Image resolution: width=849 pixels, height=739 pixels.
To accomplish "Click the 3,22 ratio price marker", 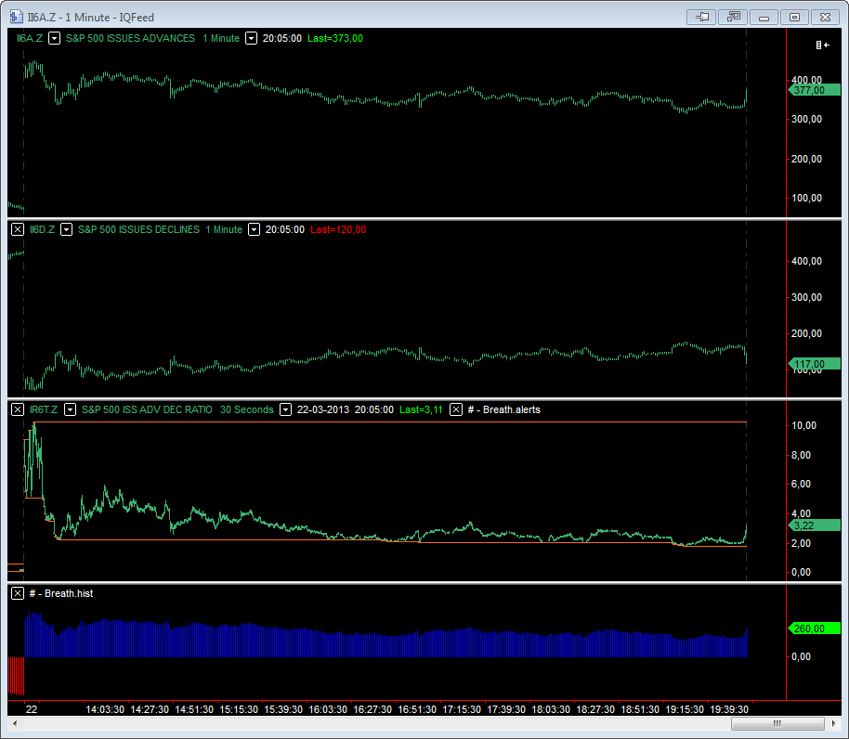I will [814, 525].
